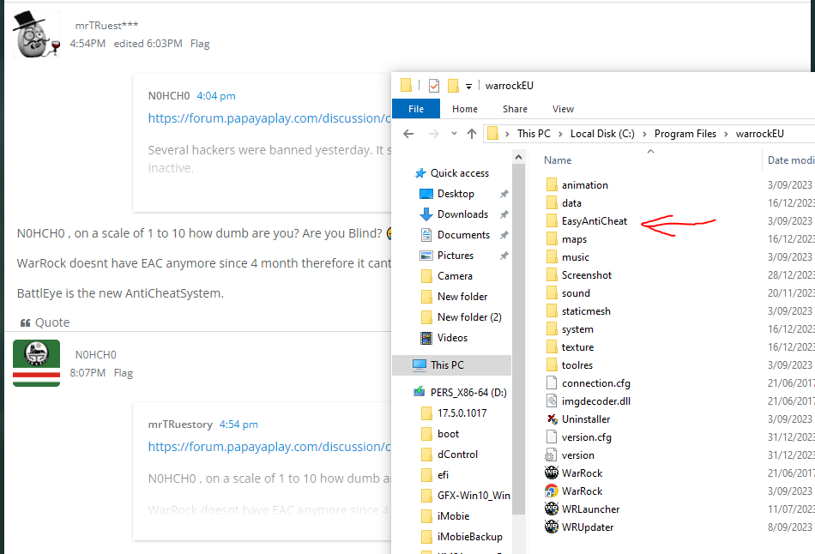Image resolution: width=815 pixels, height=554 pixels.
Task: Open the music folder
Action: point(568,257)
